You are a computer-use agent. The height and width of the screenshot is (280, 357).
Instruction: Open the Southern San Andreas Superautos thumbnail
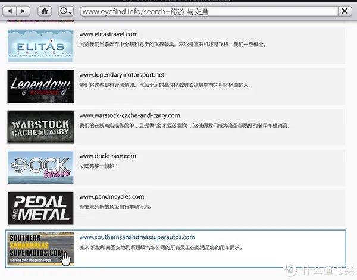pos(40,248)
